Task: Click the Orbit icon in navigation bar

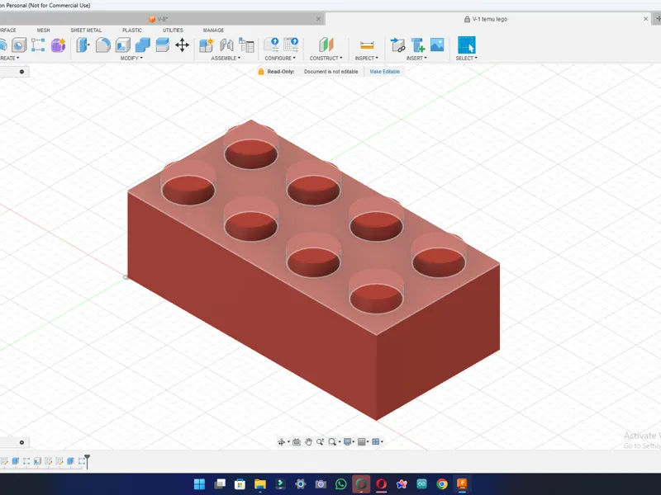Action: pos(281,441)
